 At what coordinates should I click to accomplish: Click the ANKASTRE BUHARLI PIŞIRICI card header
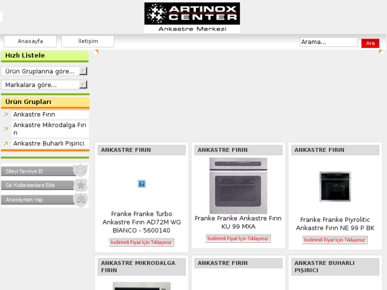click(x=335, y=267)
